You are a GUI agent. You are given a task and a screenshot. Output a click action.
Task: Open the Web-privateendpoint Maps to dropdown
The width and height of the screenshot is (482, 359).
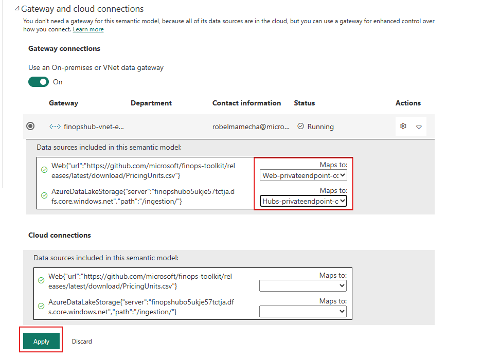[x=304, y=175]
